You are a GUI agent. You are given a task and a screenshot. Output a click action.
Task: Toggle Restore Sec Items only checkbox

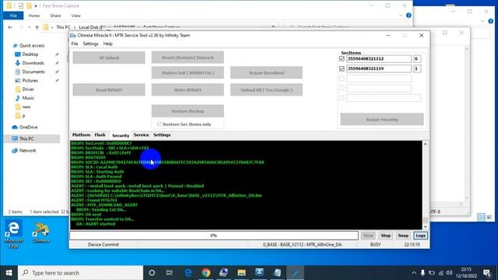(159, 124)
